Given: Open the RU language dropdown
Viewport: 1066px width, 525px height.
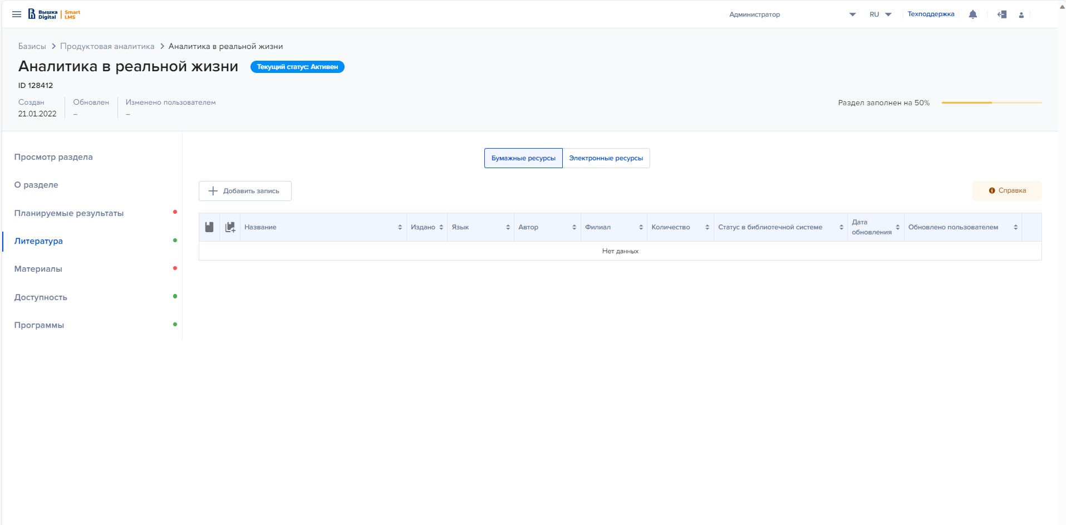Looking at the screenshot, I should (x=880, y=14).
